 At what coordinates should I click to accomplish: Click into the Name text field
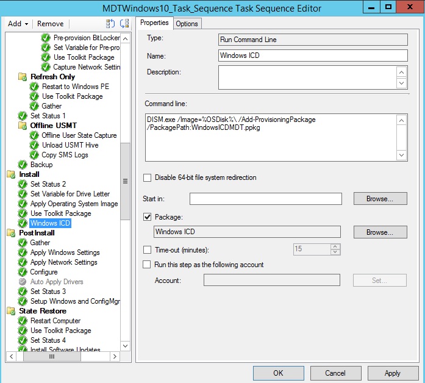(x=312, y=55)
